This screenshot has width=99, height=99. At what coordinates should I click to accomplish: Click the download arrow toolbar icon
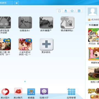(66, 11)
